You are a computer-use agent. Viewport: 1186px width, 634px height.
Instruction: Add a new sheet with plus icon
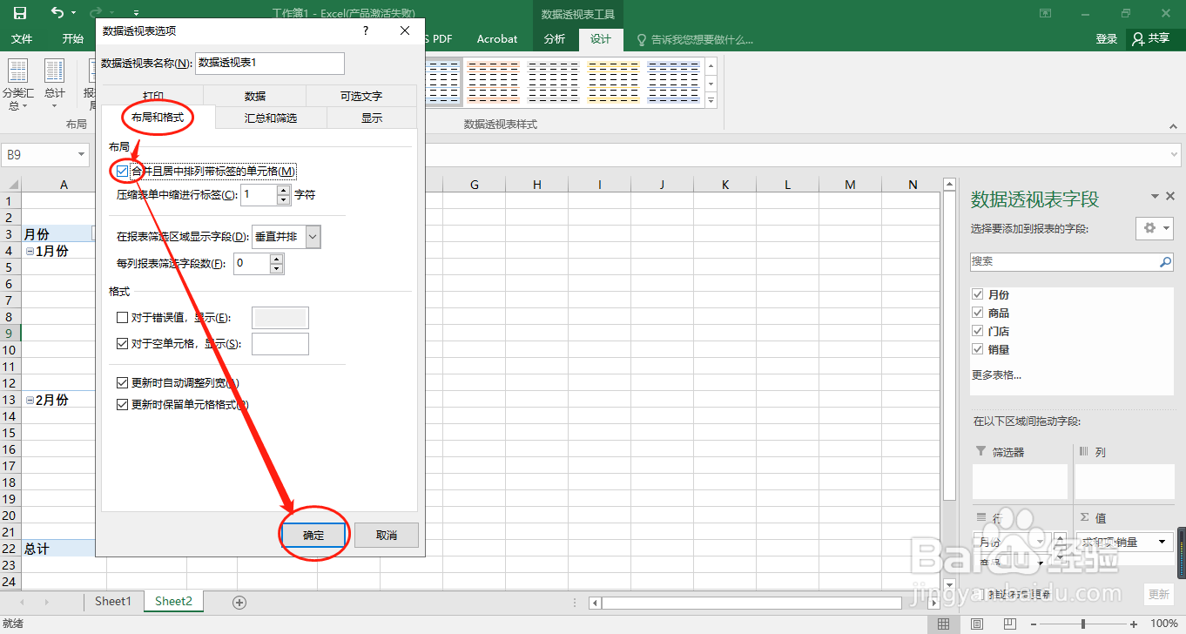click(x=239, y=602)
